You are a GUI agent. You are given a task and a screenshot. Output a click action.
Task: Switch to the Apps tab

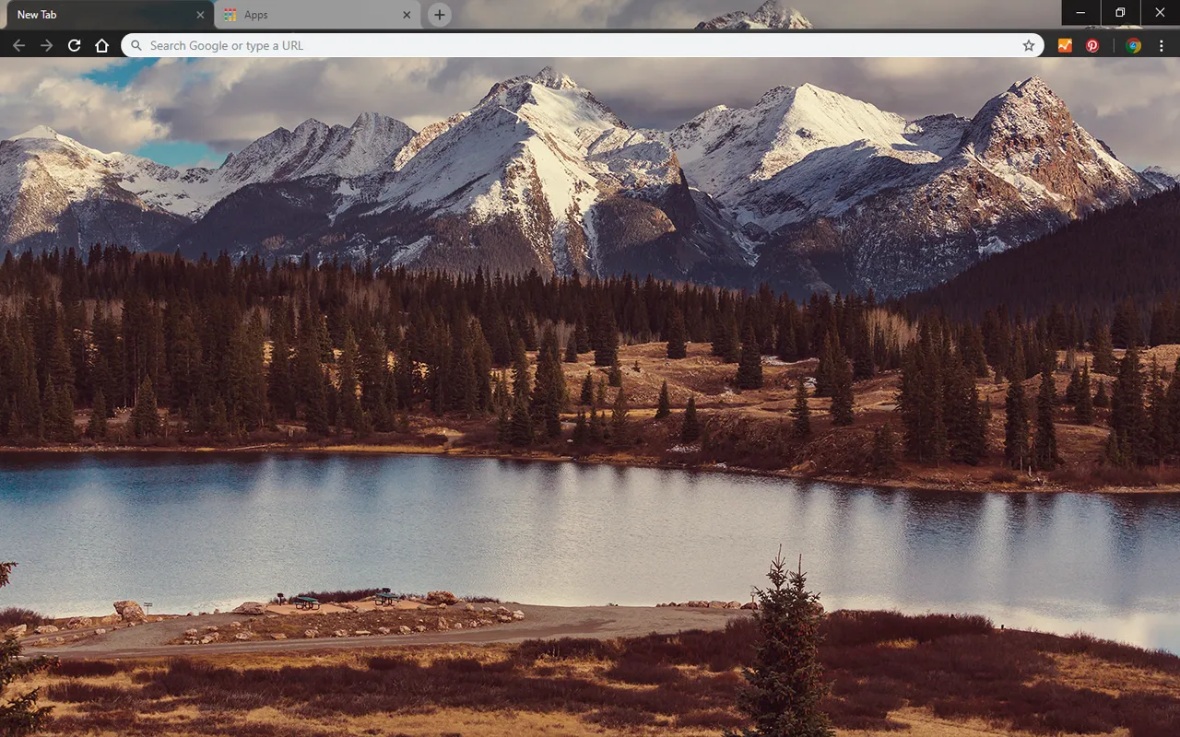coord(318,15)
